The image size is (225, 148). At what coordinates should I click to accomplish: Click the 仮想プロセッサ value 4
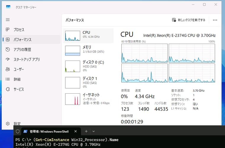(194, 100)
